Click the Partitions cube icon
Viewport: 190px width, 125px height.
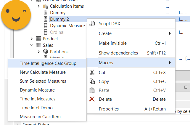click(46, 52)
